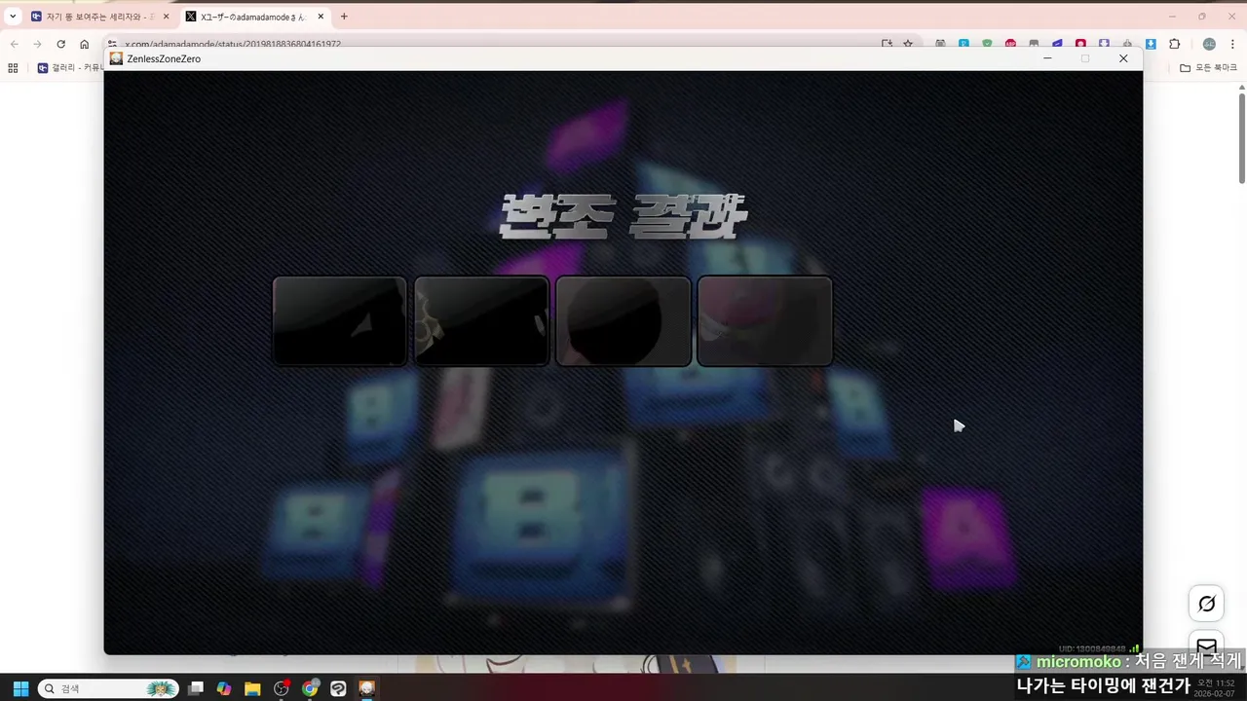Close the X adamadamode tab

(321, 17)
